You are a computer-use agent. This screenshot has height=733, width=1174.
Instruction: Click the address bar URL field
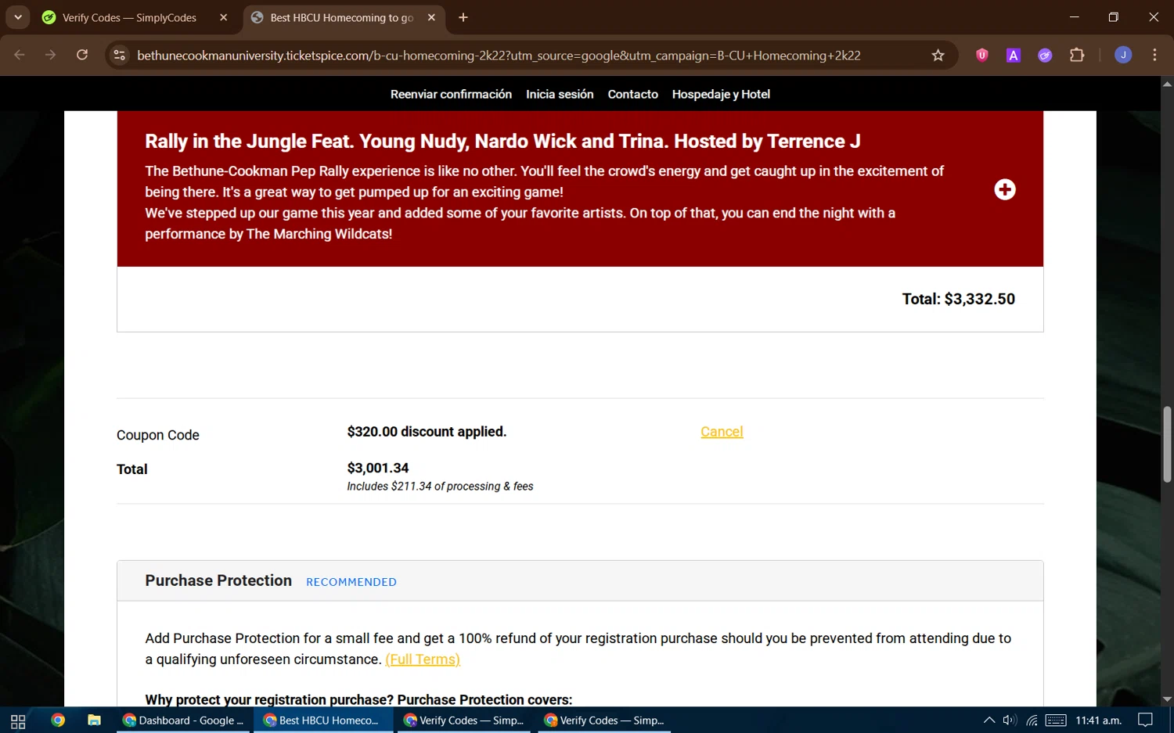[x=499, y=56]
